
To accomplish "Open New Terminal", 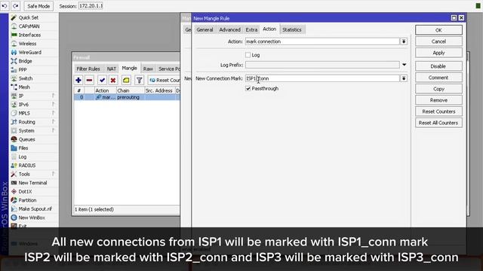I will click(x=32, y=183).
